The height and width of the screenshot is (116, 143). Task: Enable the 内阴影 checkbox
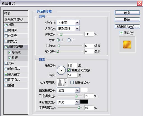click(x=6, y=30)
